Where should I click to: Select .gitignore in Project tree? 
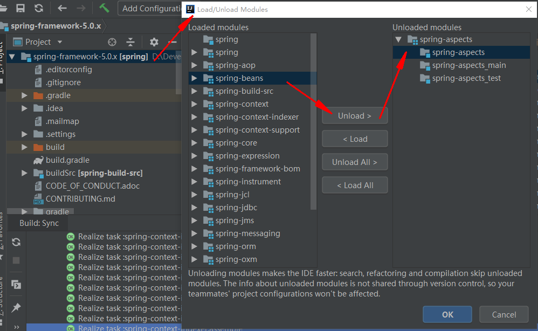[63, 82]
